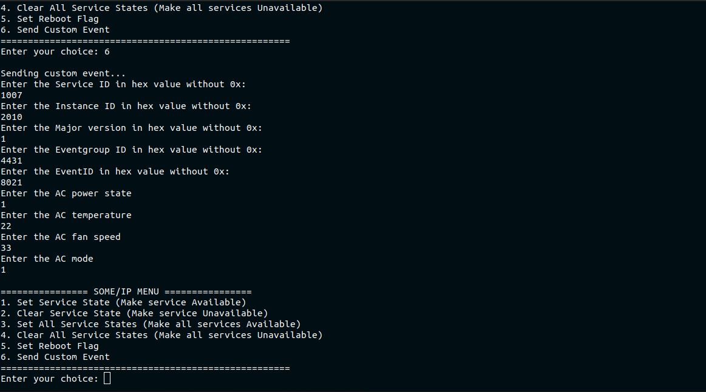Image resolution: width=706 pixels, height=392 pixels.
Task: Click the entered Eventgroup ID value 4431
Action: [x=12, y=161]
